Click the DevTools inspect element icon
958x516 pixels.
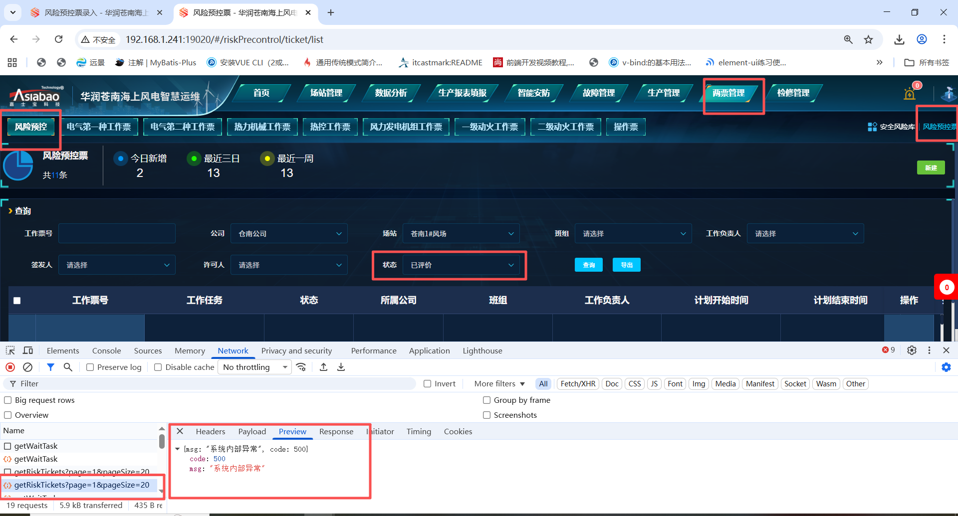(10, 350)
